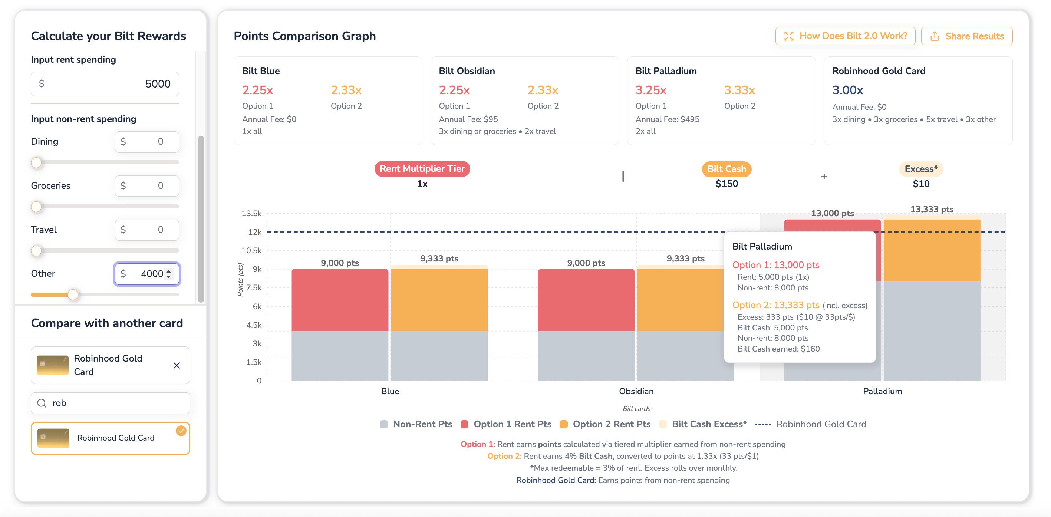Remove the Robinhood Gold Card with the X icon
Screen dimensions: 1051x517
177,365
